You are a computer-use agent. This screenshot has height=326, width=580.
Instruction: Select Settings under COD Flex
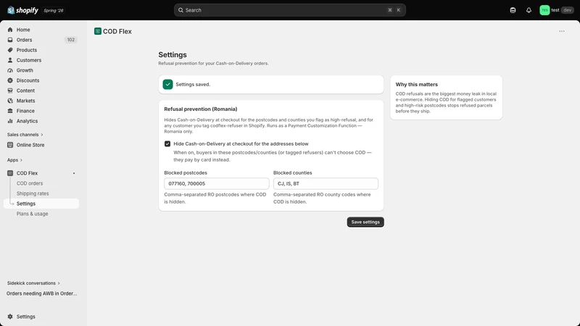coord(41,204)
